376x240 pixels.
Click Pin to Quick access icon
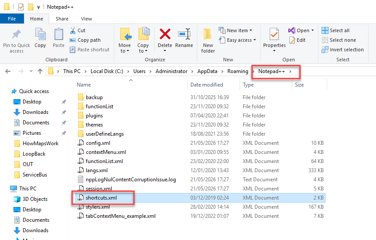coord(16,34)
